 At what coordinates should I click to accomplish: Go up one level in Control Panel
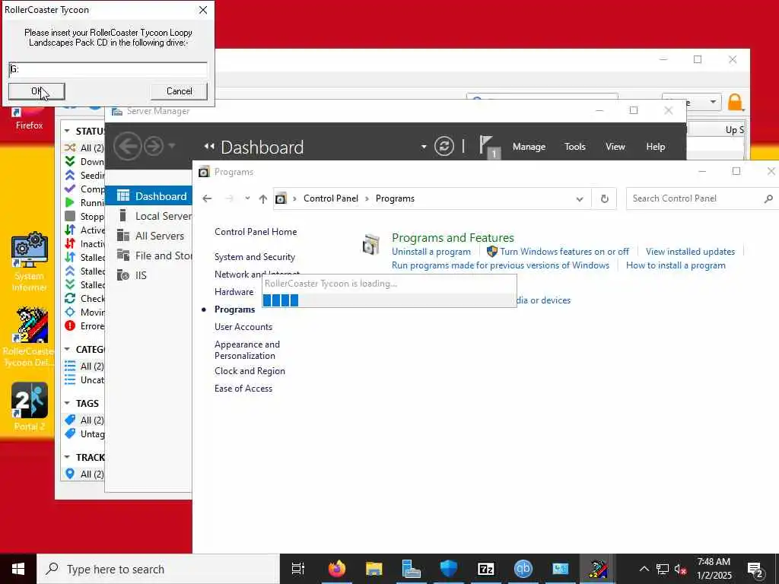coord(262,198)
